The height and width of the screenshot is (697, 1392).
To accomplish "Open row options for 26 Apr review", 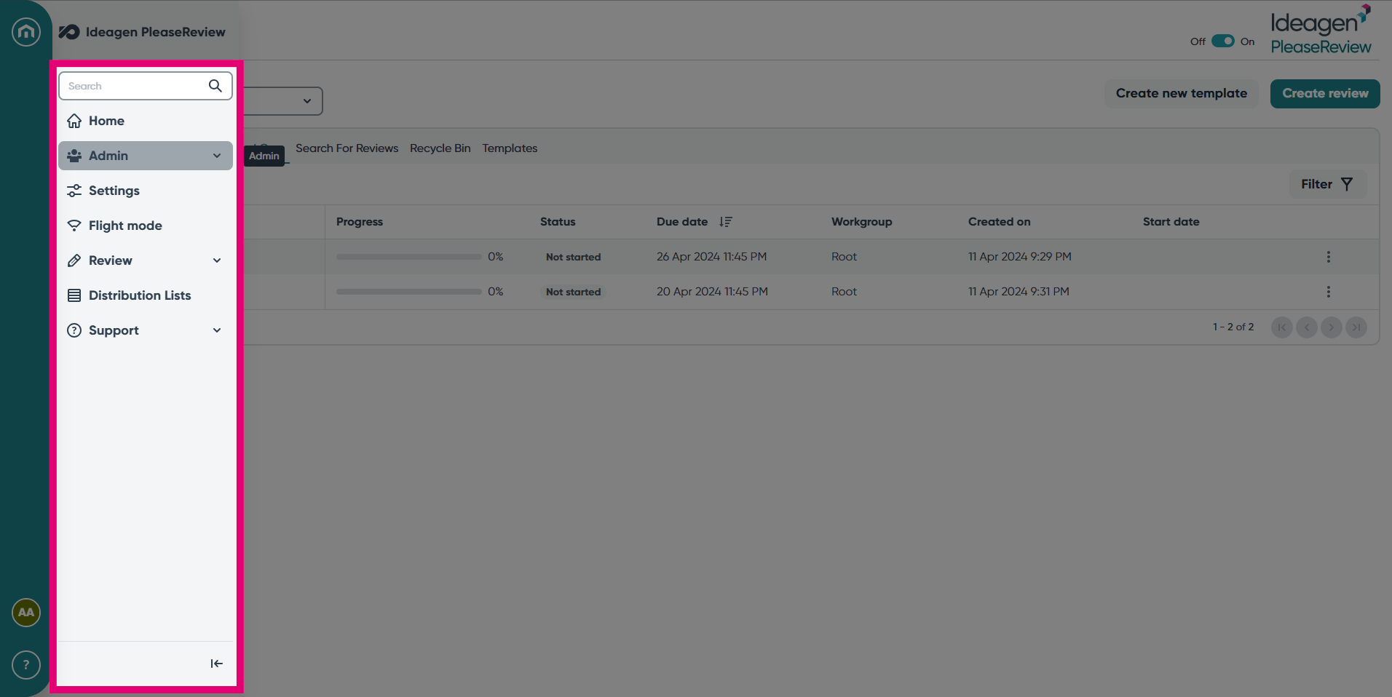I will pyautogui.click(x=1329, y=257).
